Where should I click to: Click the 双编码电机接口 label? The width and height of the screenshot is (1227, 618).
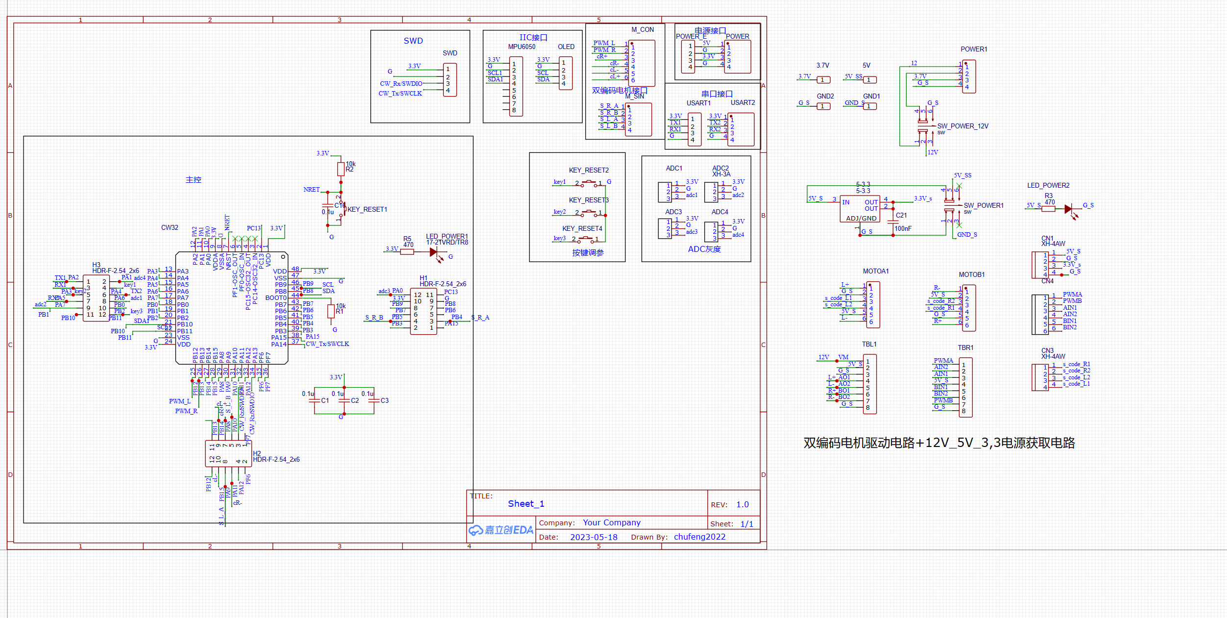tap(620, 91)
